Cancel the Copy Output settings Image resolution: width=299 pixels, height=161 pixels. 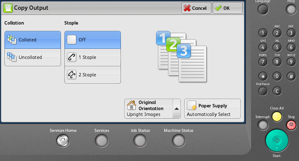click(196, 8)
